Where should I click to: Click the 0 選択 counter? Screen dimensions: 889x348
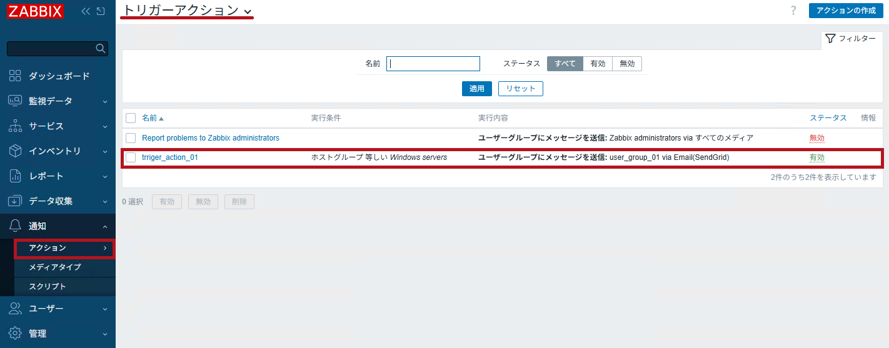tap(133, 202)
